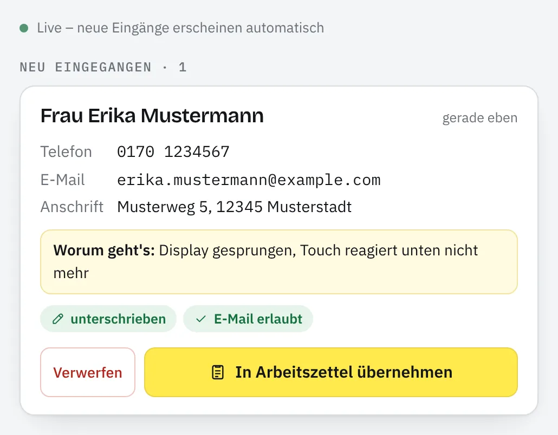Click the pencil icon in unterschrieben badge
This screenshot has height=435, width=558.
click(x=57, y=319)
